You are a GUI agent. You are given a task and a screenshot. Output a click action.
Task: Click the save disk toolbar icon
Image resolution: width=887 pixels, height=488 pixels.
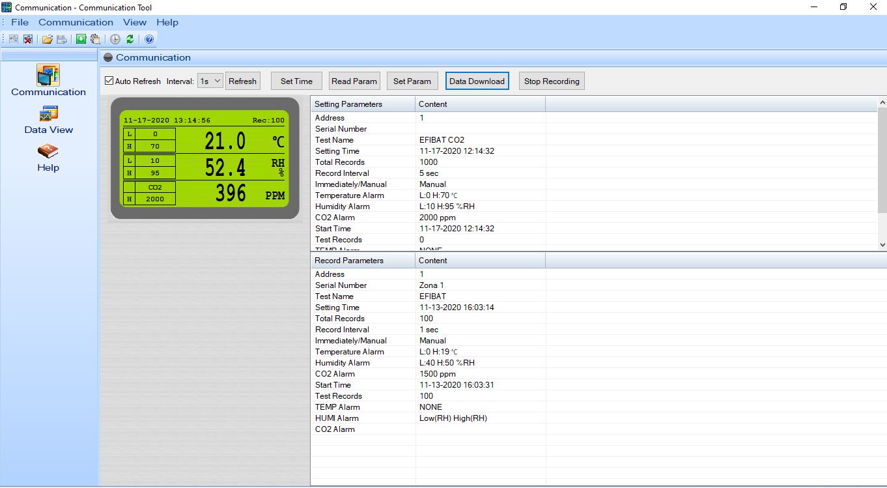pos(62,39)
